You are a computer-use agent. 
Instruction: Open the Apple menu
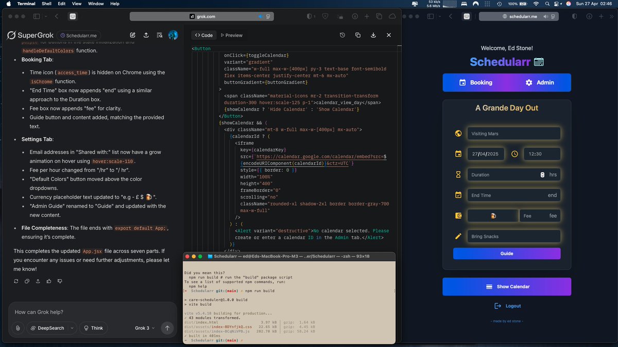pos(8,4)
